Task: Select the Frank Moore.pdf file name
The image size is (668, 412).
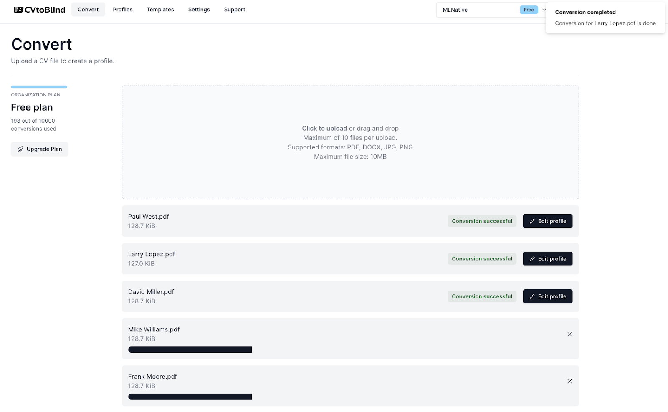Action: coord(152,377)
